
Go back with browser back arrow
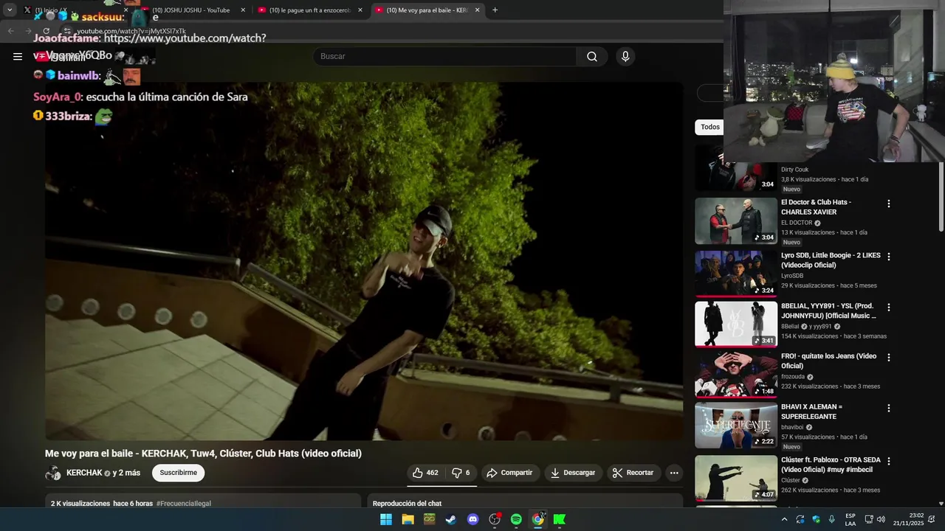point(11,31)
